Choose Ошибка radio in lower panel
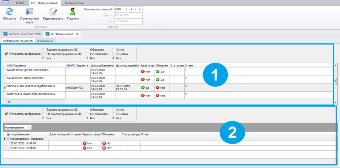 [114, 114]
